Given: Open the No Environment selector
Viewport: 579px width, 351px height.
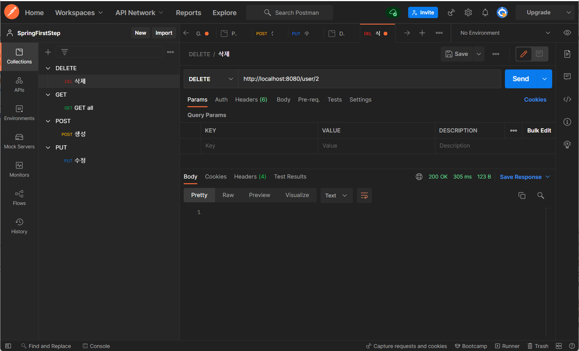Looking at the screenshot, I should 505,33.
